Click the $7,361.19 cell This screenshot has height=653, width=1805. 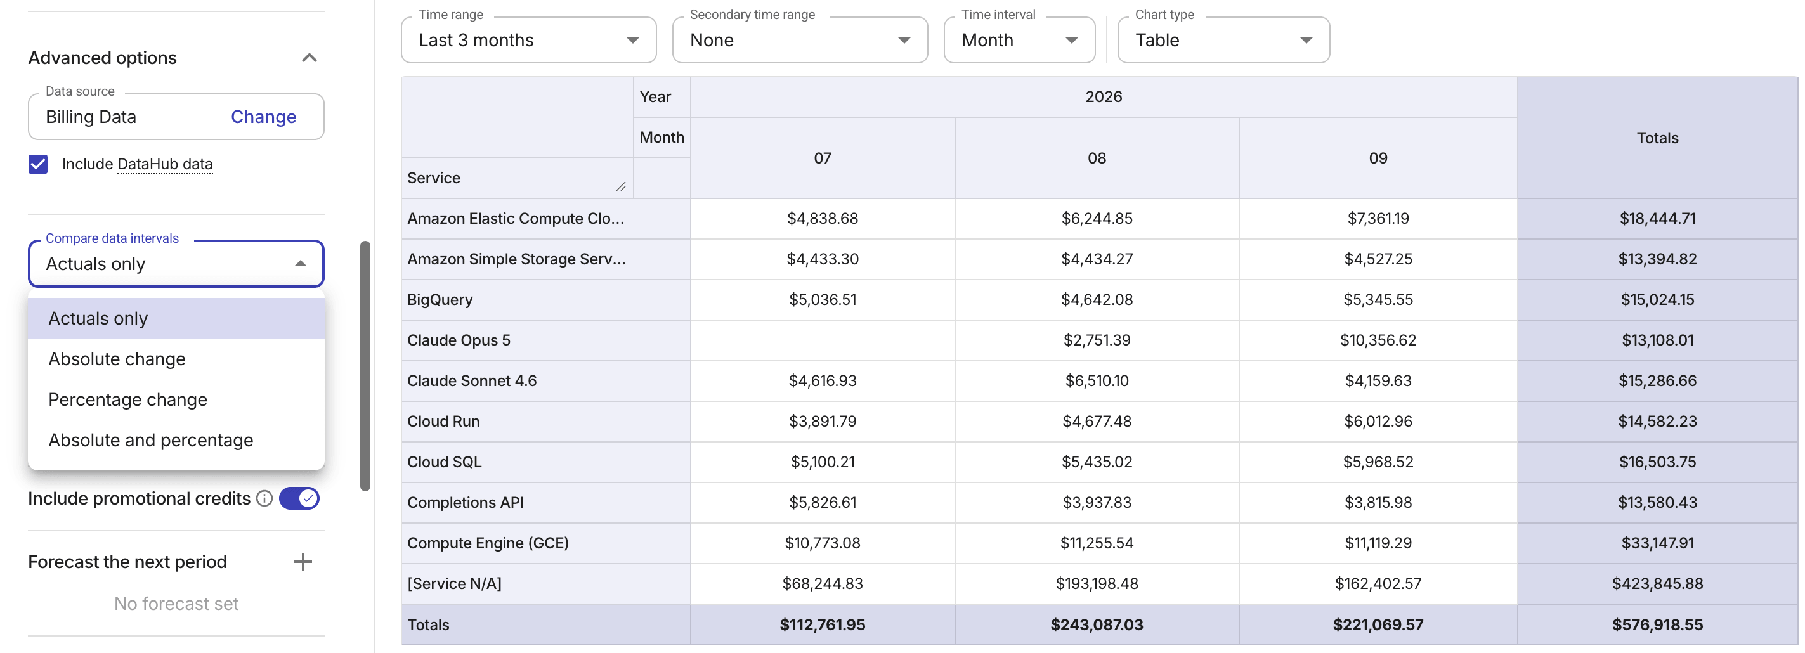tap(1378, 219)
